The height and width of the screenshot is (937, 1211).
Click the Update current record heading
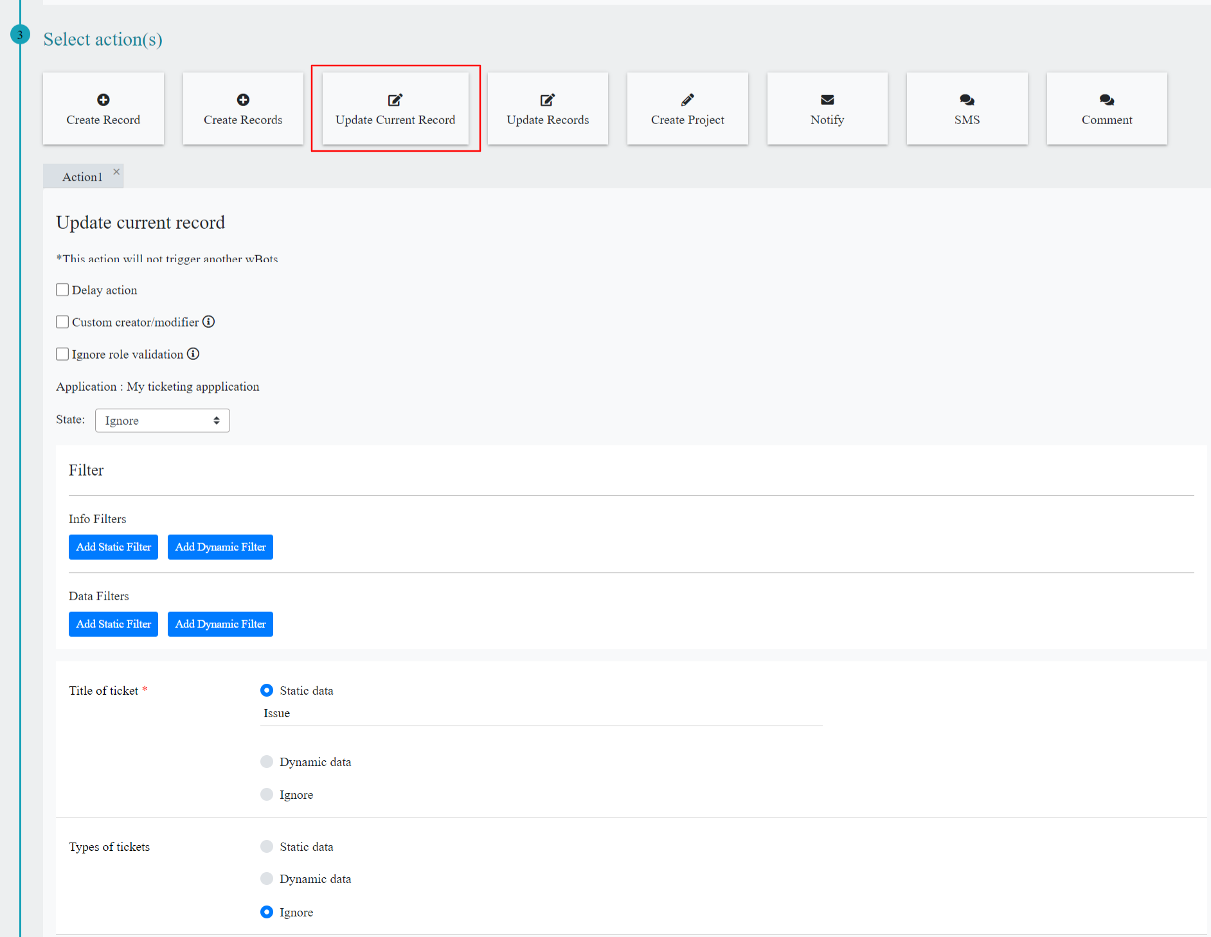(x=140, y=222)
